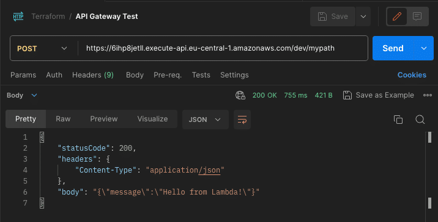438x222 pixels.
Task: Click the "body" key on line 6
Action: pyautogui.click(x=71, y=192)
